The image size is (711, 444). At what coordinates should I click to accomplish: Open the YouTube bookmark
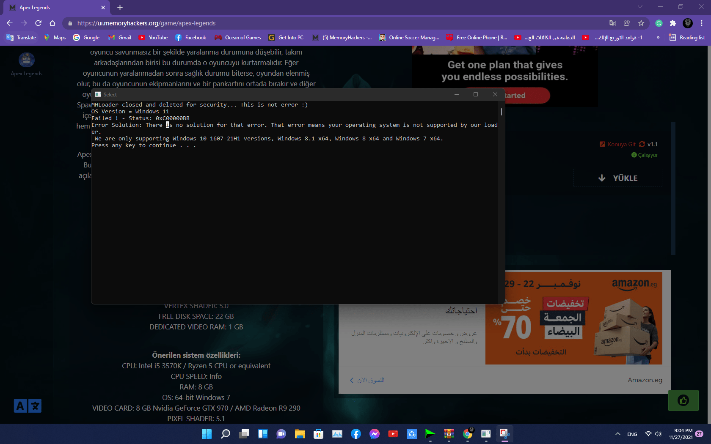click(x=153, y=38)
